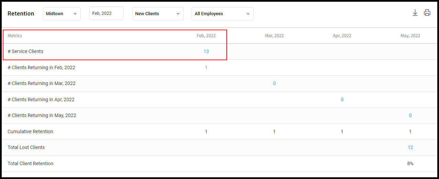Select the Mar, 2022 column header

coord(274,36)
